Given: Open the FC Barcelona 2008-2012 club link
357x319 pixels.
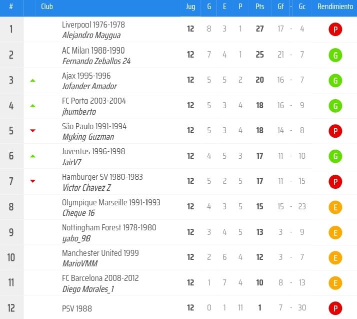Looking at the screenshot, I should 100,278.
